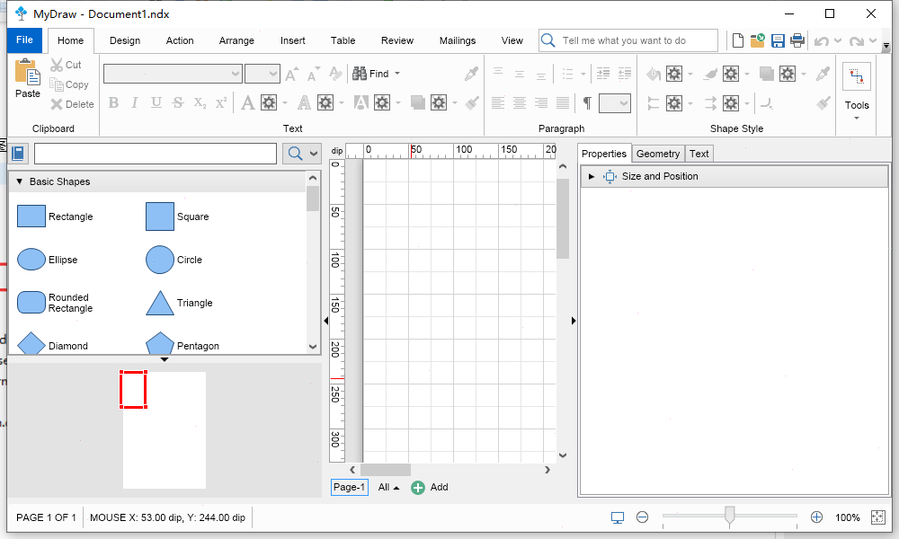The height and width of the screenshot is (539, 899).
Task: Click the zoom out minus icon
Action: tap(642, 517)
